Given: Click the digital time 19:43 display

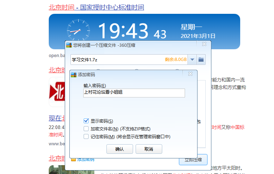Looking at the screenshot, I should point(122,31).
